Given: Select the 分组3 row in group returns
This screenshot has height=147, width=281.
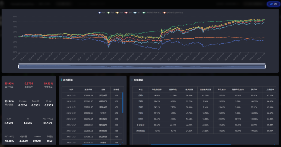Looking at the screenshot, I should pyautogui.click(x=141, y=107).
